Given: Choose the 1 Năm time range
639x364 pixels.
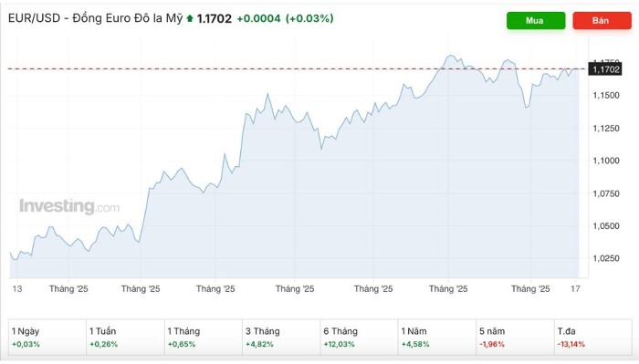Looking at the screenshot, I should [x=437, y=338].
